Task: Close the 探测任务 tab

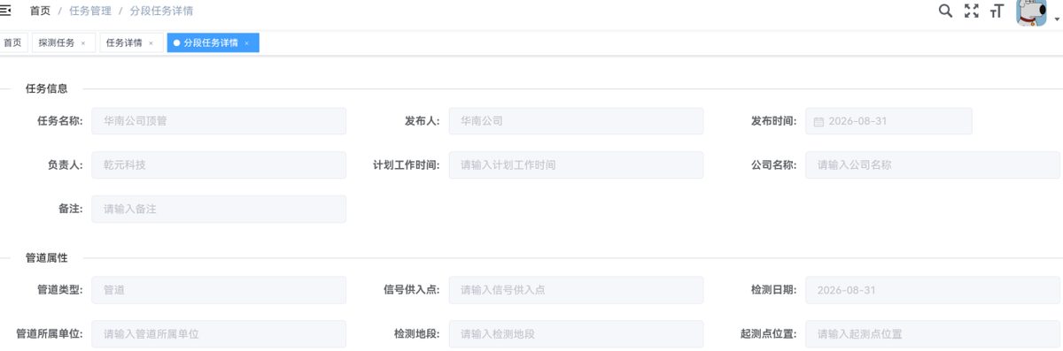Action: (x=83, y=42)
